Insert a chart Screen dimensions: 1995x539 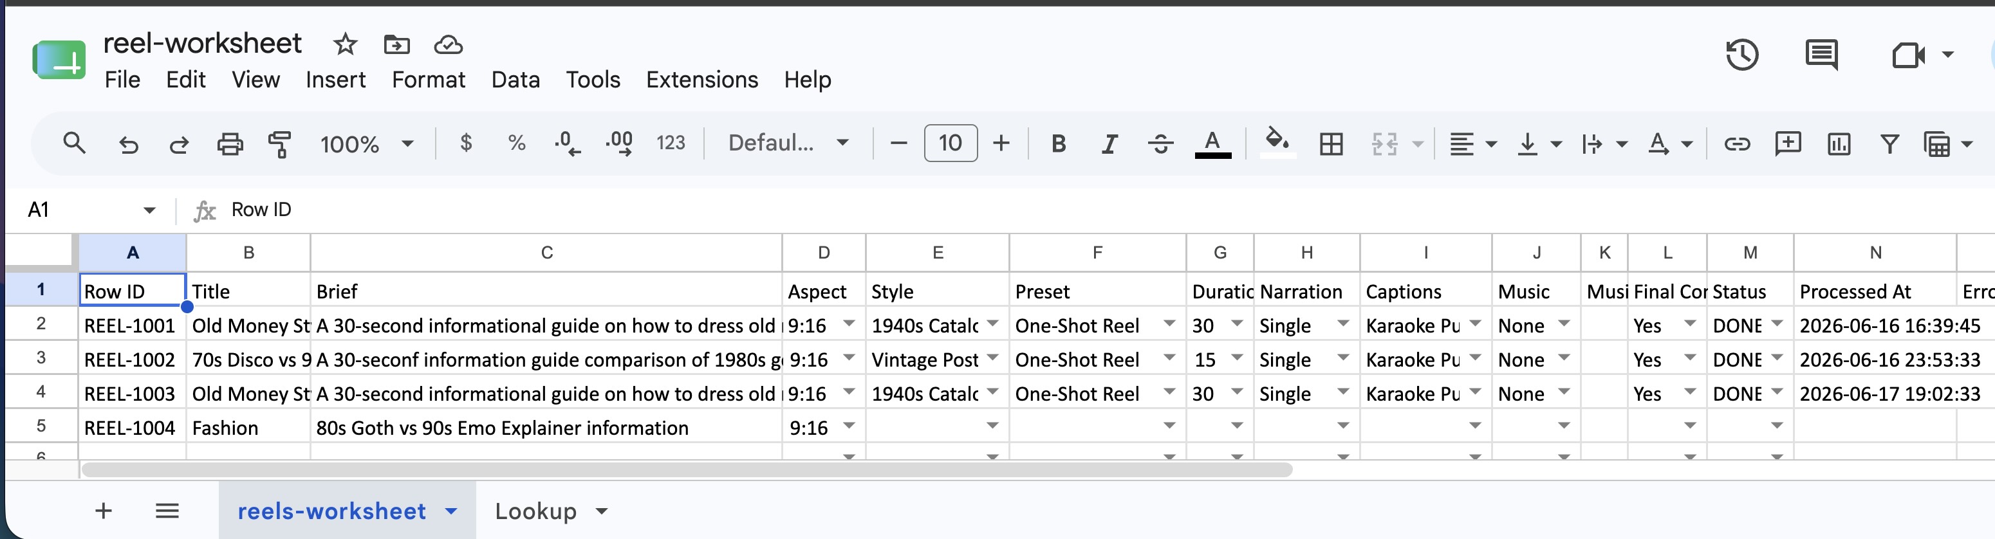click(x=1839, y=144)
